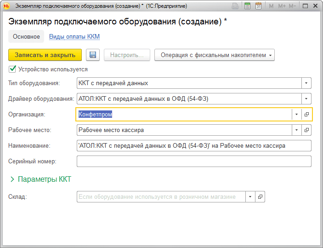Open the calculator icon in title bar
323x248 pixels.
pyautogui.click(x=247, y=6)
